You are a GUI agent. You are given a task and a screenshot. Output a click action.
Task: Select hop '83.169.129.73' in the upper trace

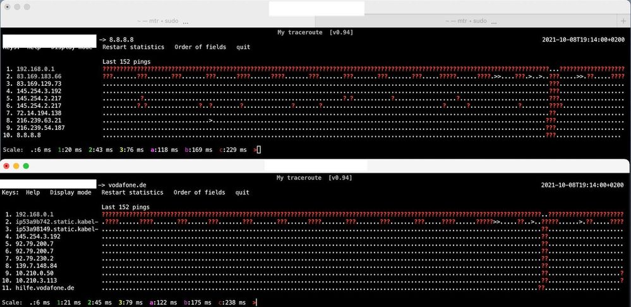(x=39, y=84)
